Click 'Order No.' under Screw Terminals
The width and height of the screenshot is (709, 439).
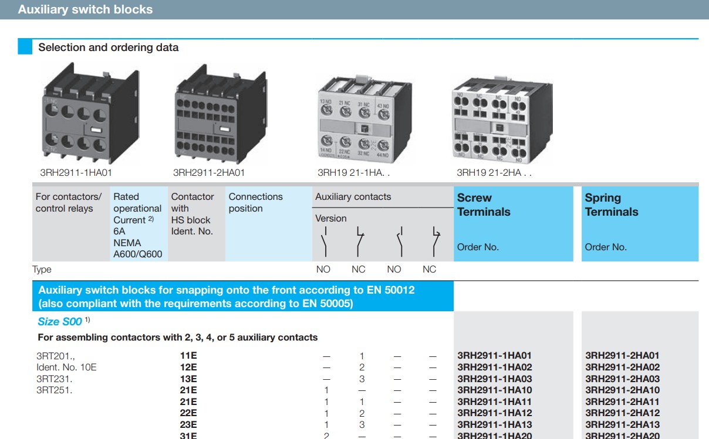478,247
